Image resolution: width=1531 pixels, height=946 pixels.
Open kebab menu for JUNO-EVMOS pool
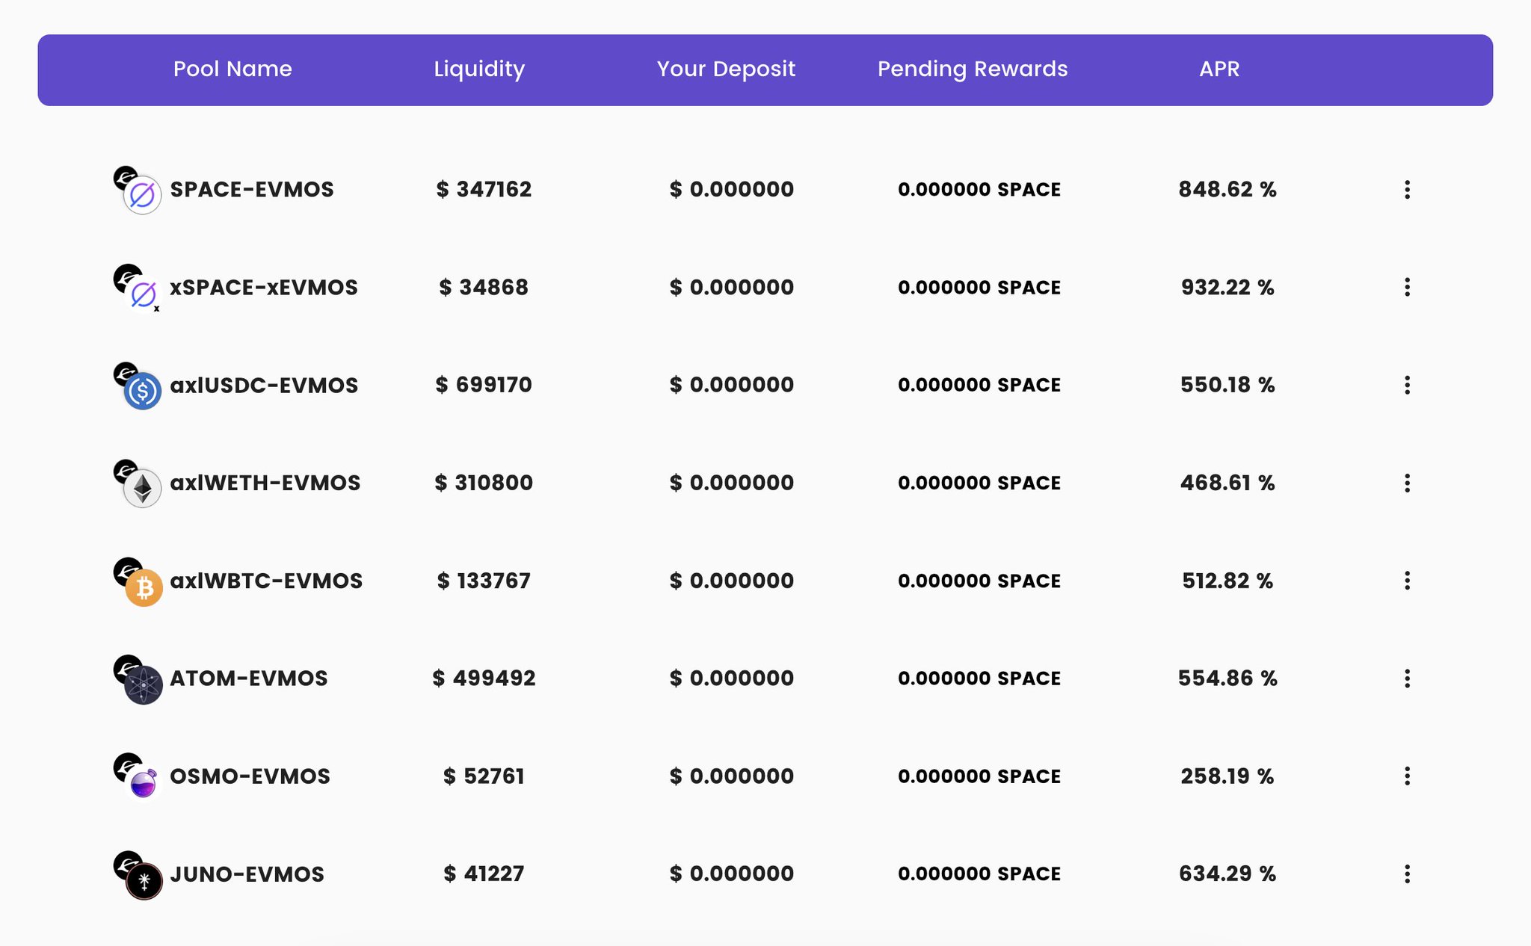click(1407, 874)
